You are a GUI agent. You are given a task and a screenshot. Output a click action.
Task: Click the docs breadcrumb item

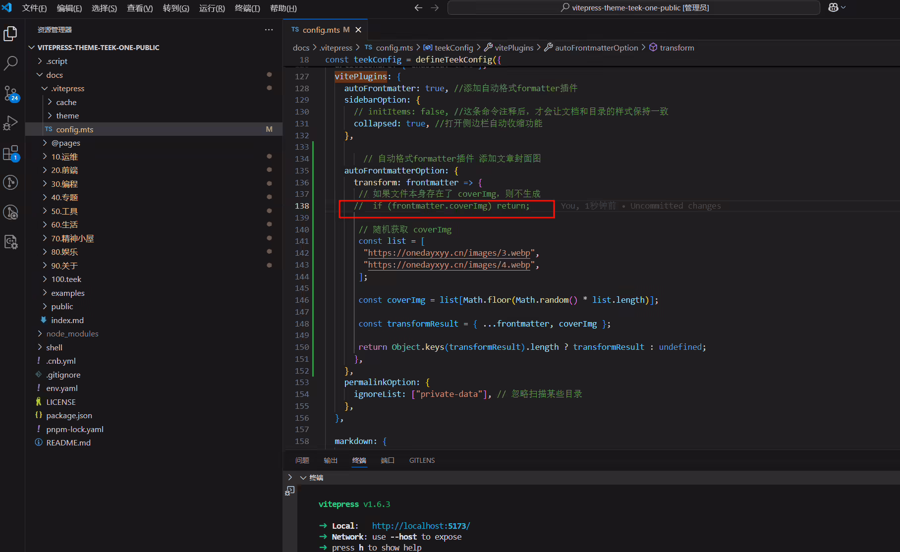click(301, 48)
